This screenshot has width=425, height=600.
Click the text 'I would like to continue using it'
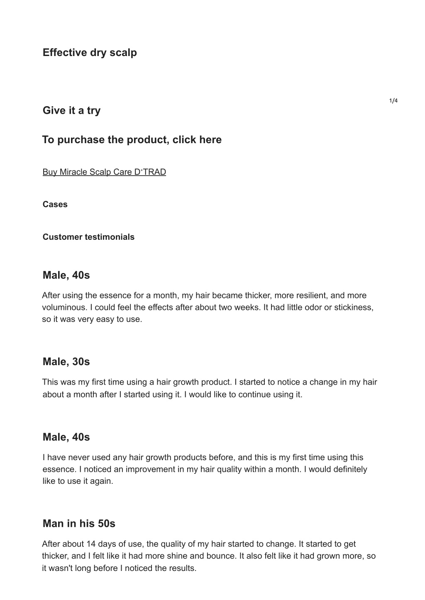tap(242, 395)
